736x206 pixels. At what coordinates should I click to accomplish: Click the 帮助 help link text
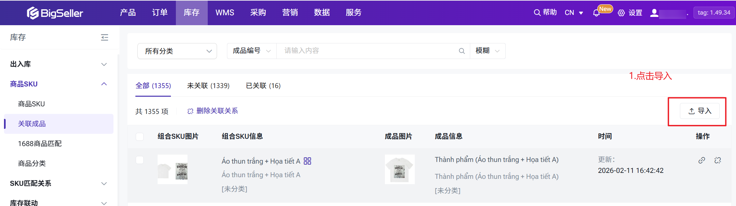coord(550,12)
